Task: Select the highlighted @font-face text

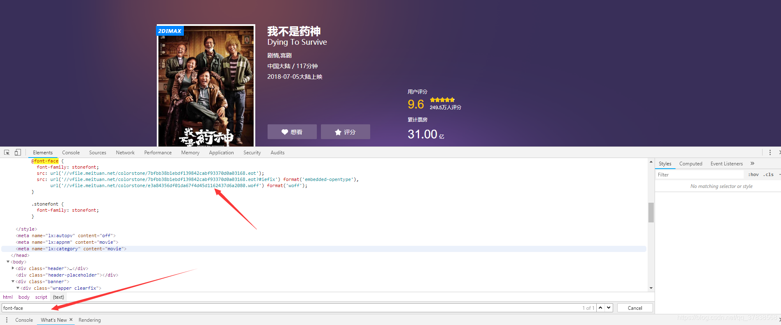Action: (45, 161)
